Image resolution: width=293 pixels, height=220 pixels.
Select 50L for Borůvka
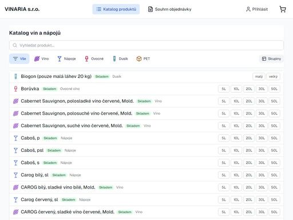coord(274,89)
